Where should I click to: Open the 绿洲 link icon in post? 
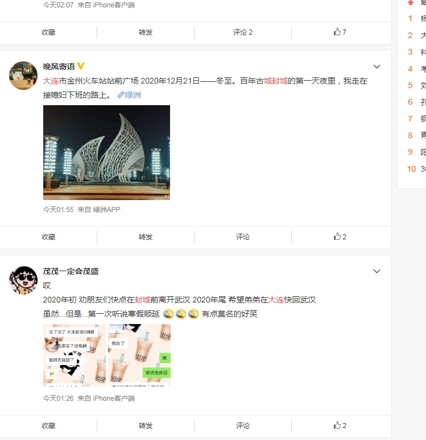tap(121, 95)
